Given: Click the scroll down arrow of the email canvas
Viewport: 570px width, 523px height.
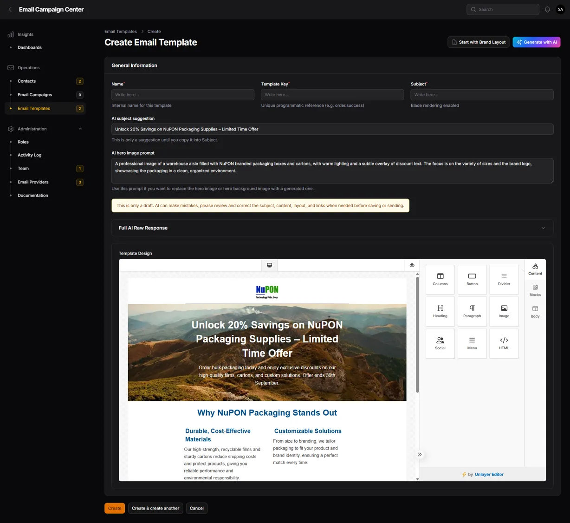Looking at the screenshot, I should click(x=417, y=479).
